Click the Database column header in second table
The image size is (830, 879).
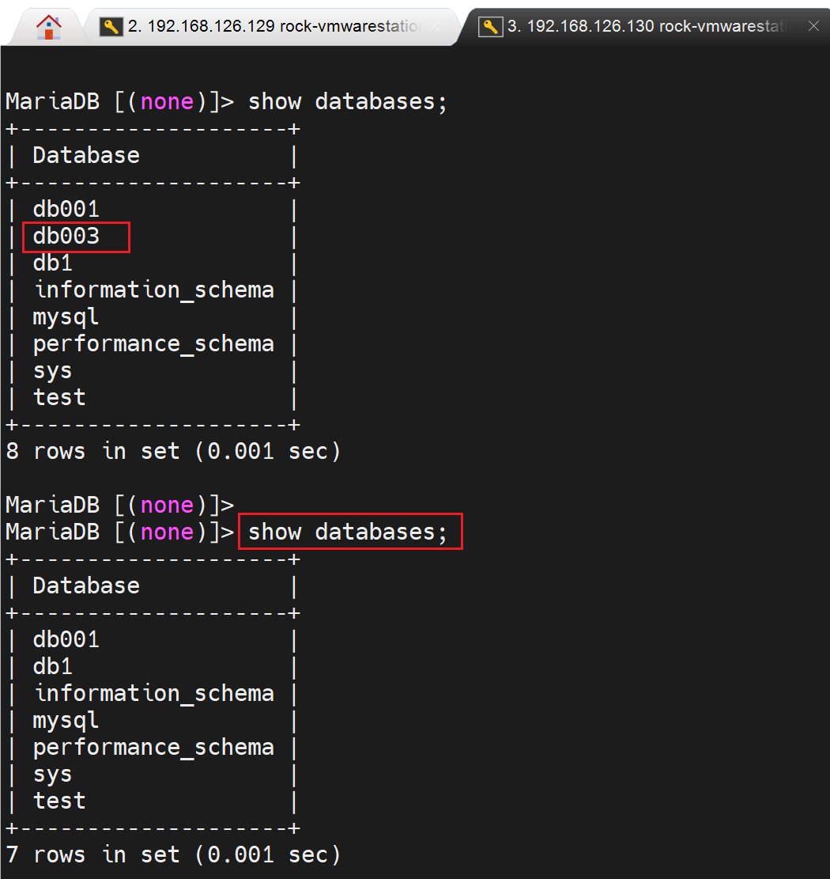(86, 586)
